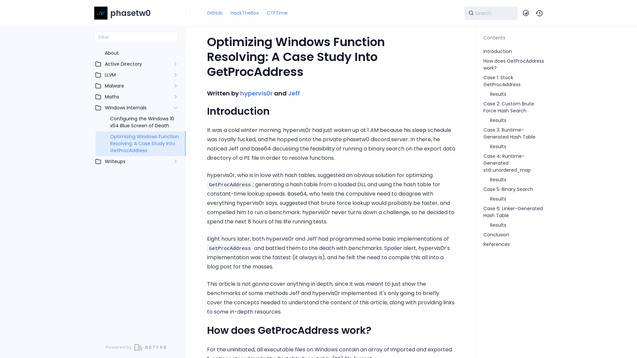Click the main article title heading

click(x=296, y=57)
